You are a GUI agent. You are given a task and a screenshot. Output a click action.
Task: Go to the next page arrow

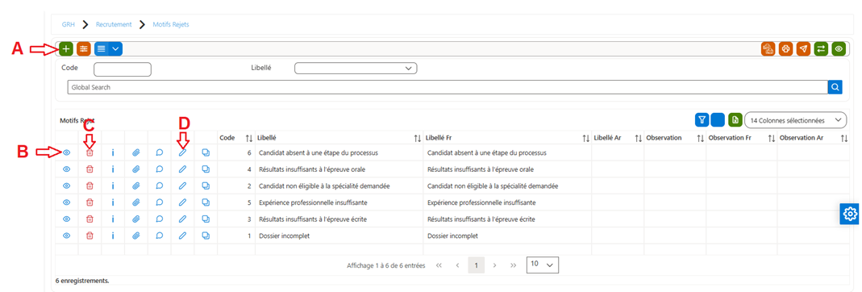pos(495,265)
